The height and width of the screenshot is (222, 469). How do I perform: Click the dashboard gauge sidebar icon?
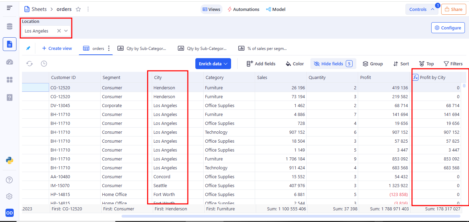tap(9, 62)
